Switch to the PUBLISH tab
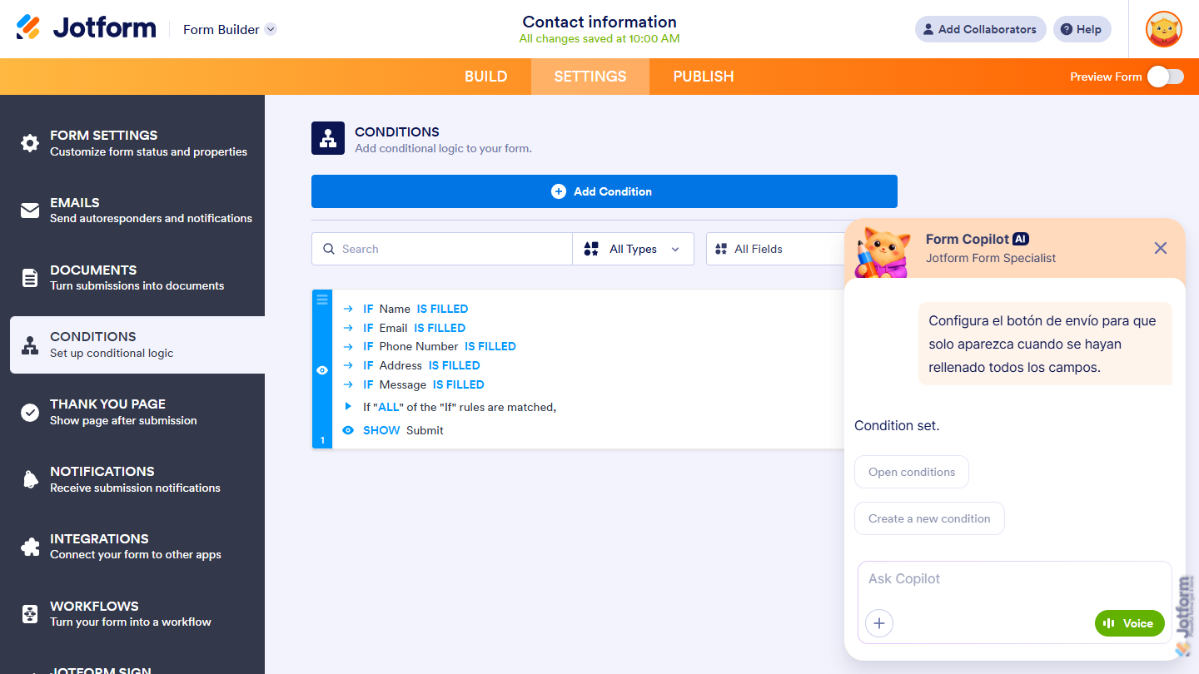The height and width of the screenshot is (674, 1199). point(703,76)
